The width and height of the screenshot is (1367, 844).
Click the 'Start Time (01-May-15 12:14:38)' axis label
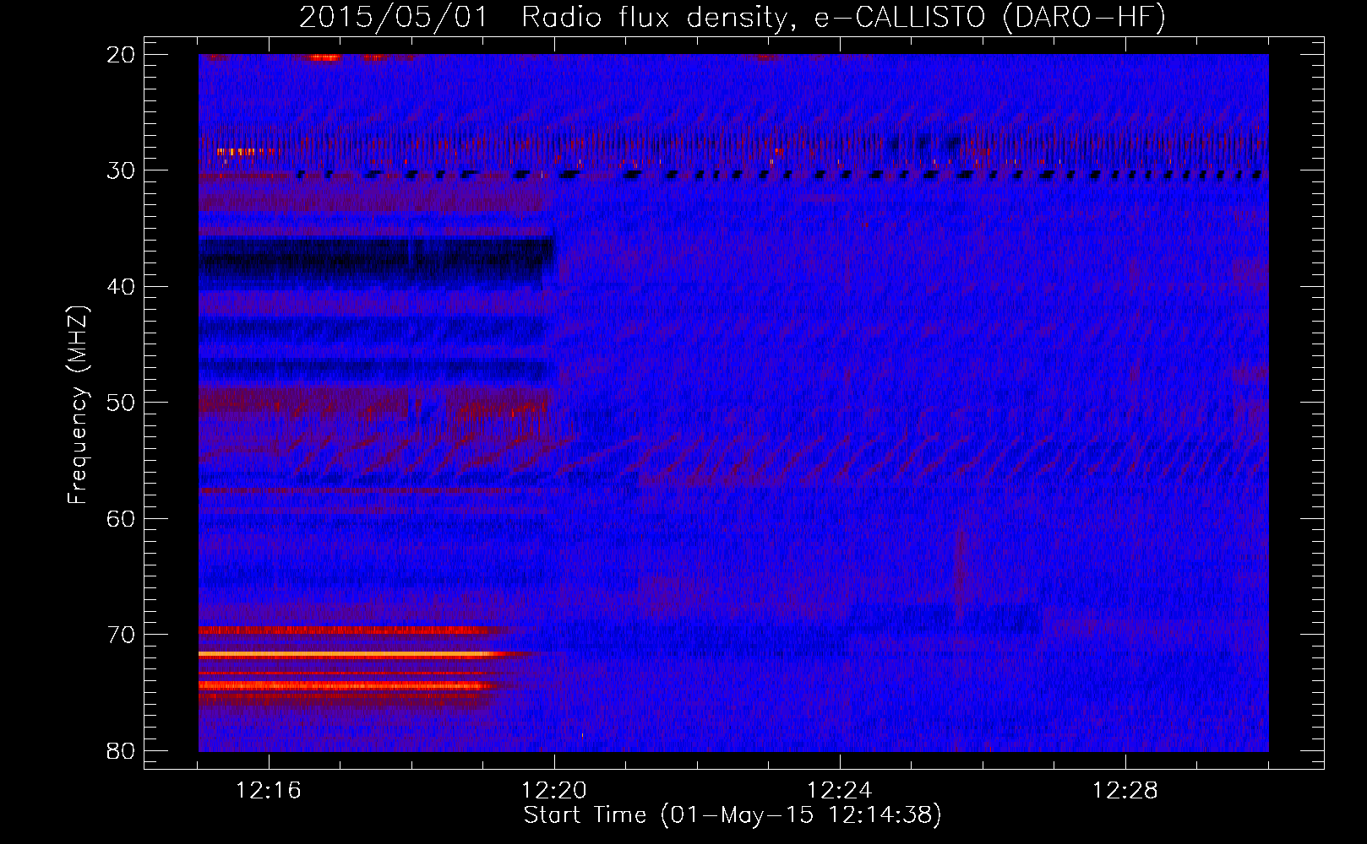(733, 815)
